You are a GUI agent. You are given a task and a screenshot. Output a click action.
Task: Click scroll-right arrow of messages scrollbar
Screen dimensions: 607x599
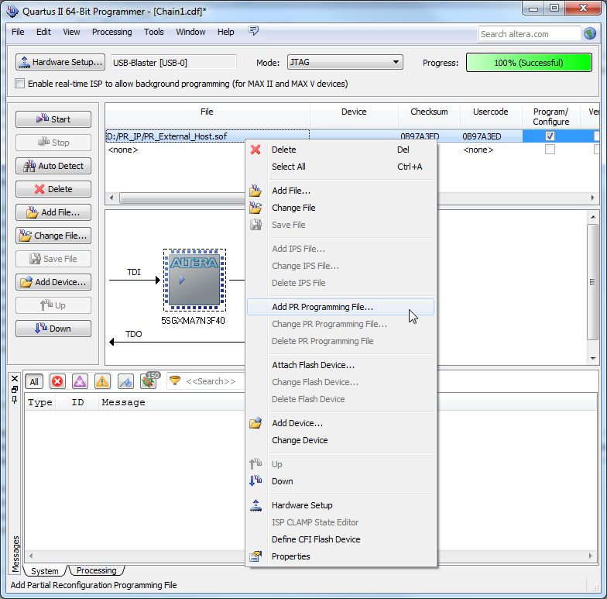pyautogui.click(x=590, y=556)
